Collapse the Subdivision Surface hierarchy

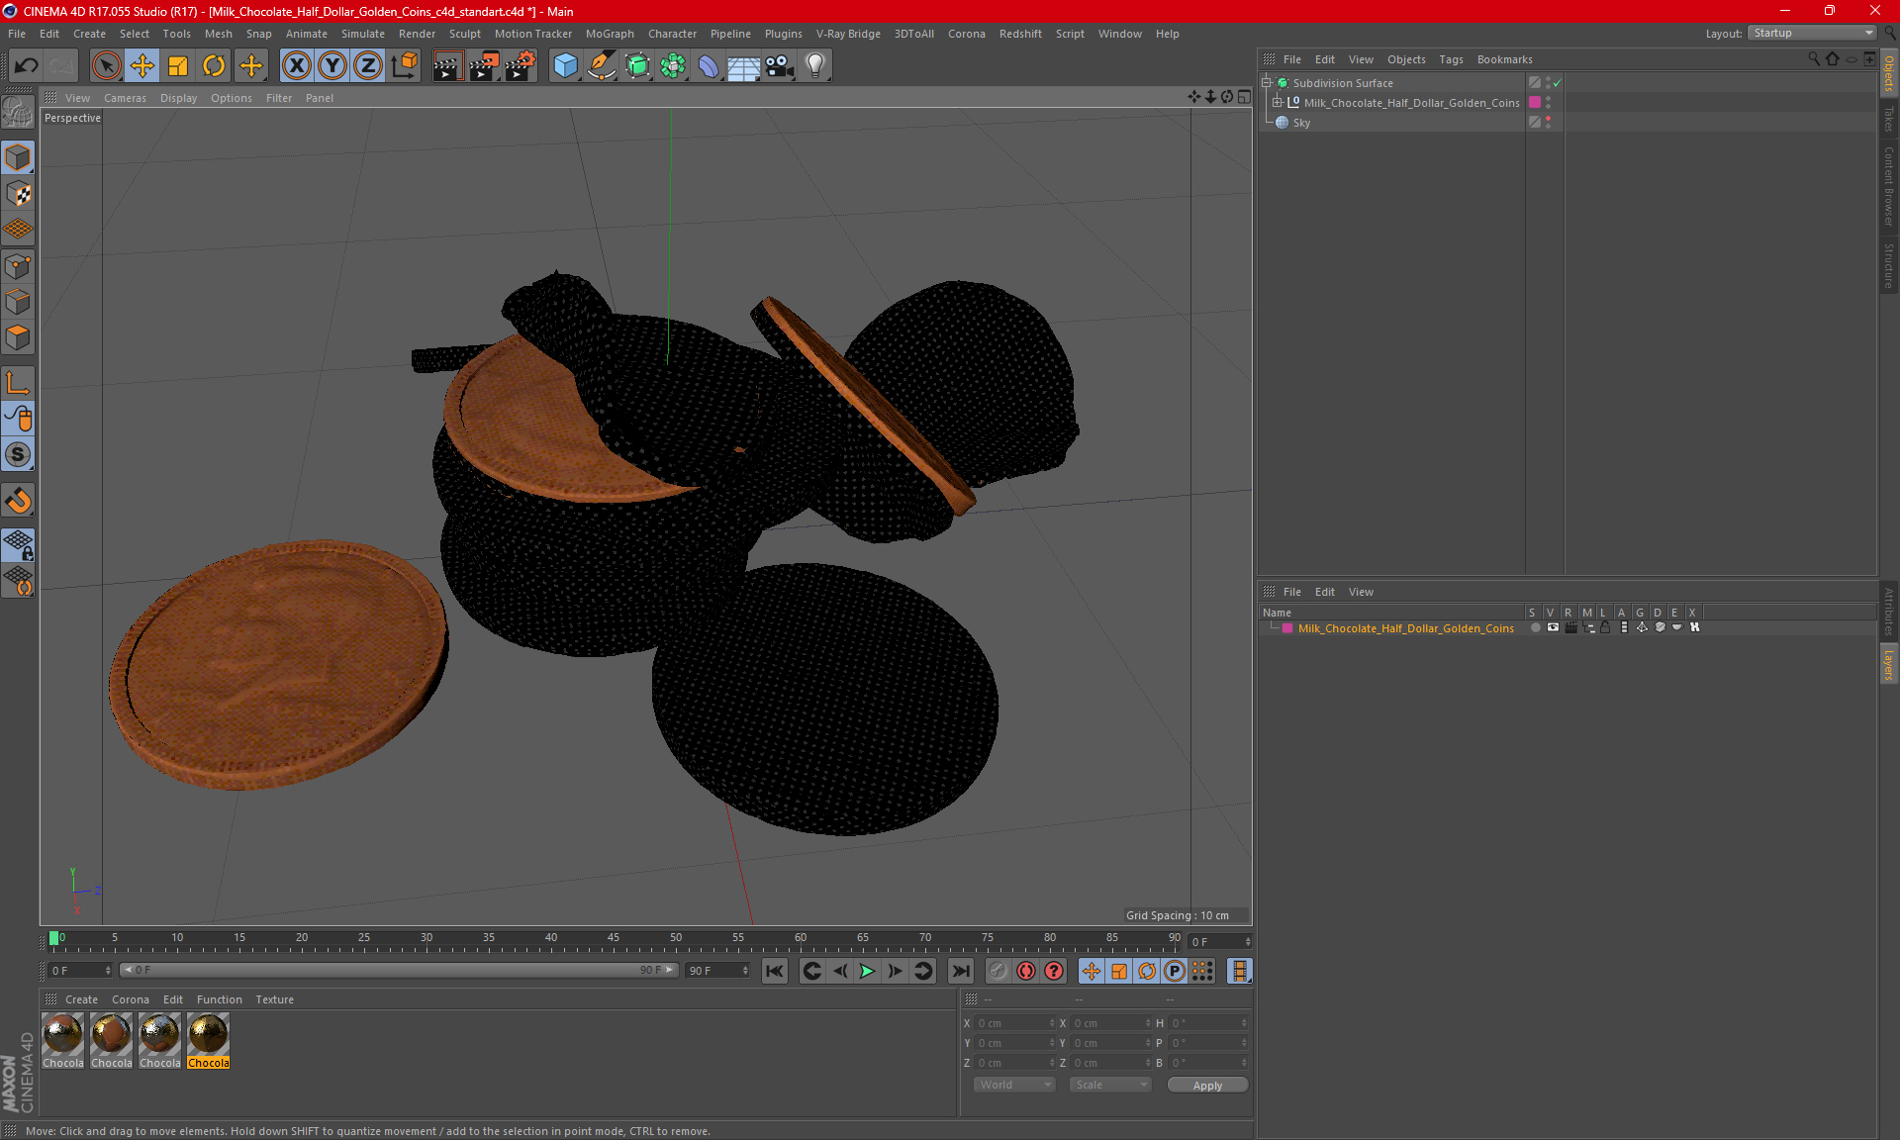pyautogui.click(x=1267, y=83)
